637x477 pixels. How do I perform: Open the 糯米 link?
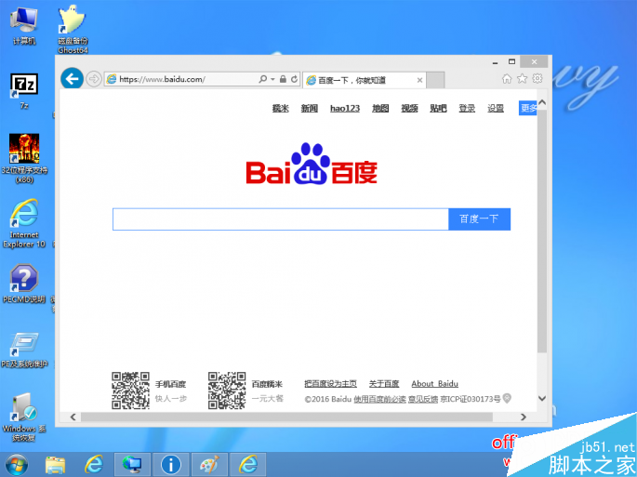click(x=280, y=108)
